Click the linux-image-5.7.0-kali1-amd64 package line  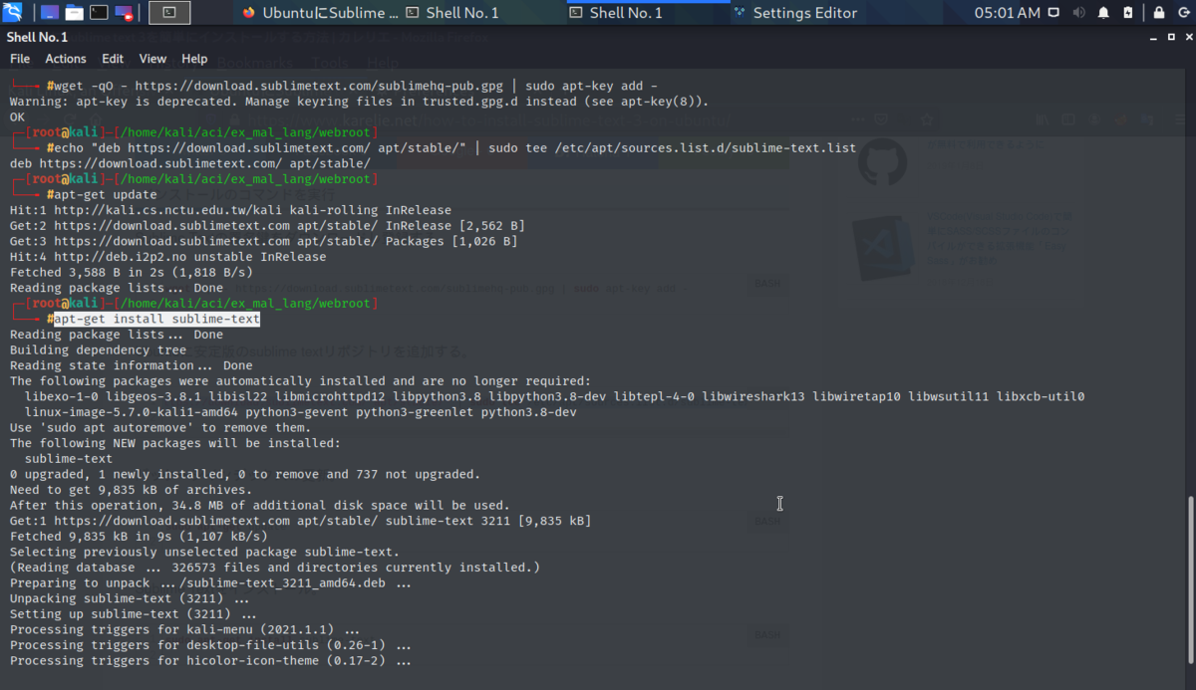[x=300, y=412]
